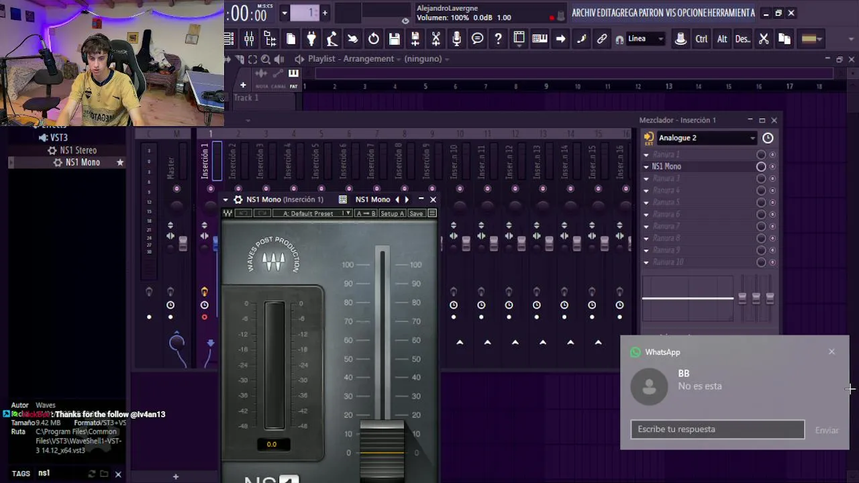
Task: Expand Ranura 1 slot arrow
Action: [646, 154]
